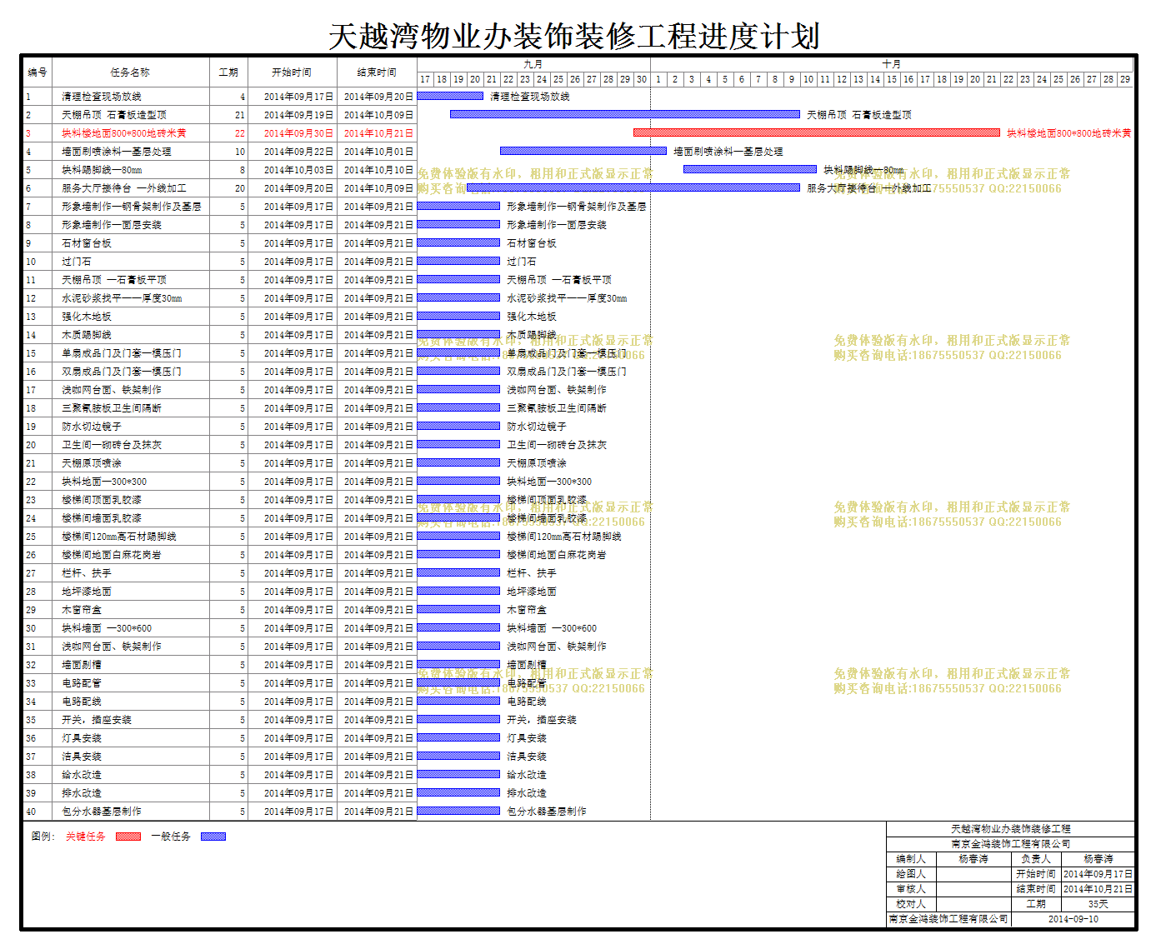The width and height of the screenshot is (1156, 949).
Task: Click the 负责人 cell in title block
Action: pyautogui.click(x=1036, y=859)
